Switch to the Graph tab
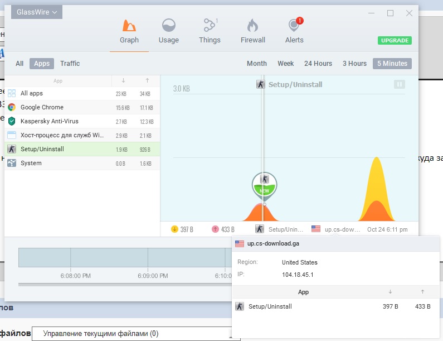 129,32
